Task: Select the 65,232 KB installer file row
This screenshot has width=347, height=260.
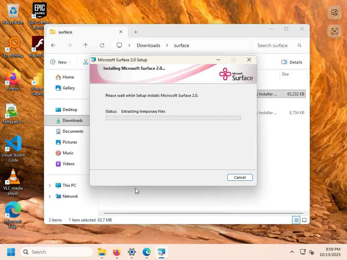Action: pyautogui.click(x=281, y=94)
